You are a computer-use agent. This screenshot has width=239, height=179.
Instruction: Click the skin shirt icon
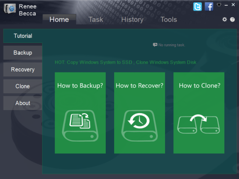tap(219, 5)
